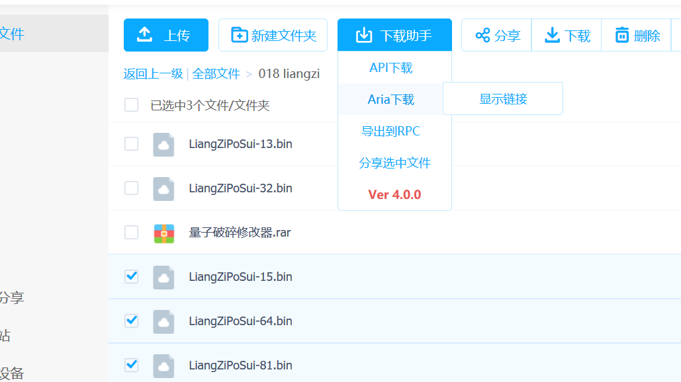Open the file name LiangZiPoSui-81.bin
Image resolution: width=681 pixels, height=382 pixels.
click(x=240, y=365)
